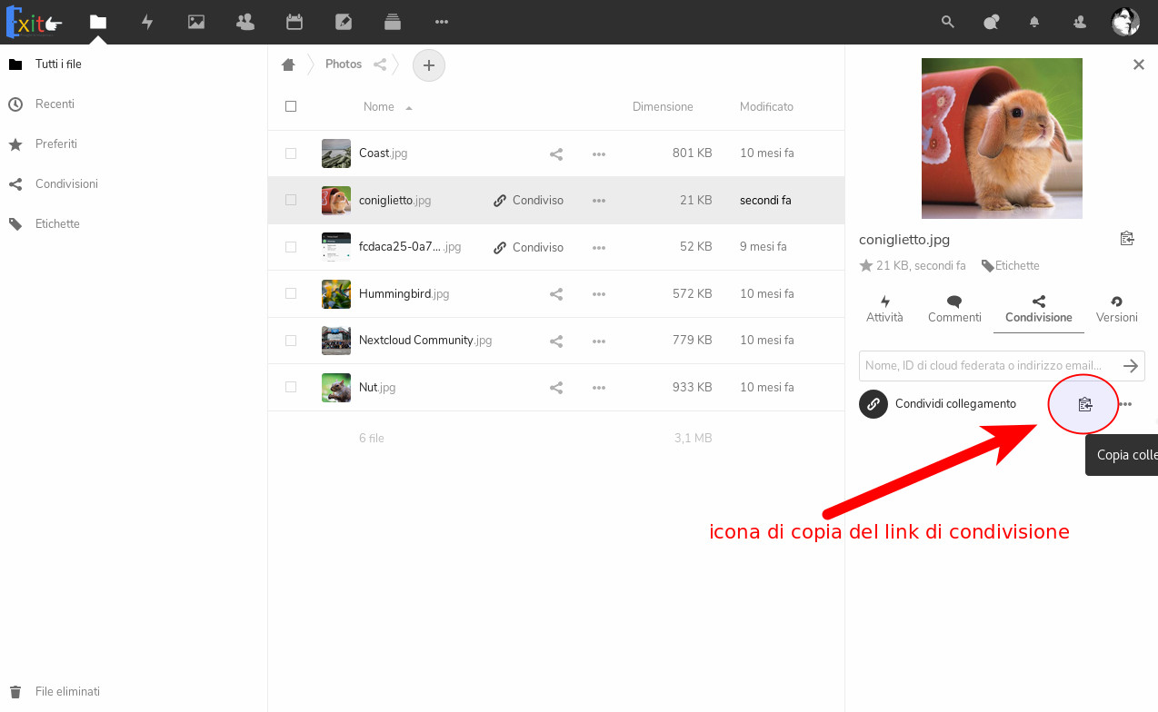This screenshot has height=712, width=1158.
Task: Open the Files app icon in top bar
Action: tap(98, 22)
